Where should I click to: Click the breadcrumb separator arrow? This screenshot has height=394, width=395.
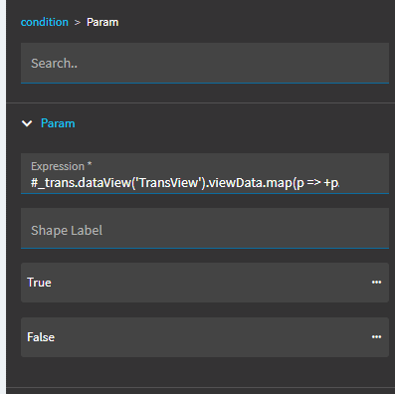(78, 23)
